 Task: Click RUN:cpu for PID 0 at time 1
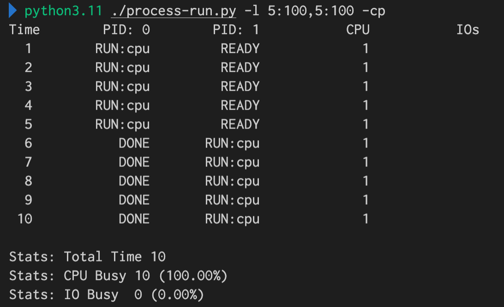122,49
